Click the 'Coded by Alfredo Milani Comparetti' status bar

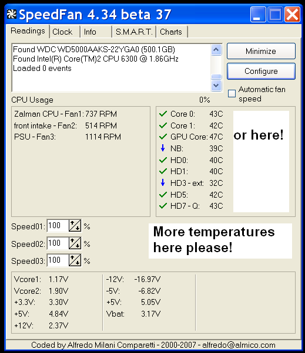point(153,345)
